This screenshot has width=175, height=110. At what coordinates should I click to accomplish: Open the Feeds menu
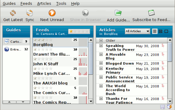pos(26,4)
